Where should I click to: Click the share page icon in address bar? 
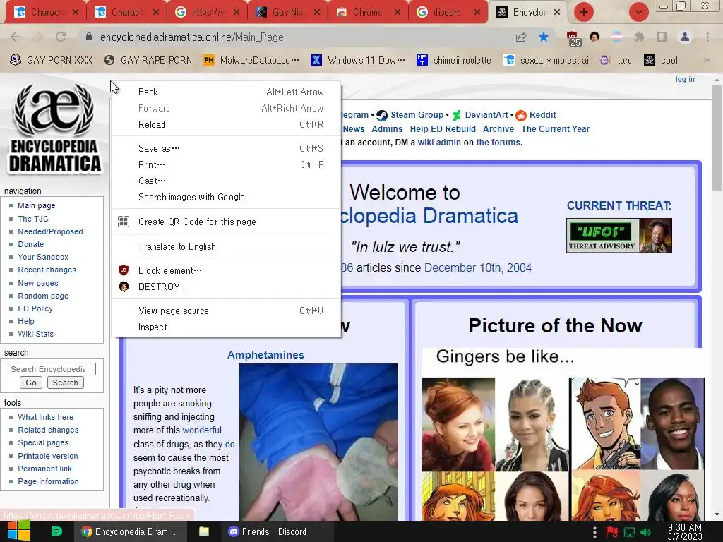(x=521, y=37)
